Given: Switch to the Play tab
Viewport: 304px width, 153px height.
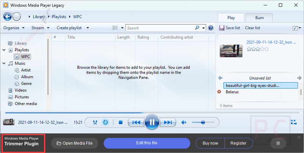Looking at the screenshot, I should click(x=231, y=18).
